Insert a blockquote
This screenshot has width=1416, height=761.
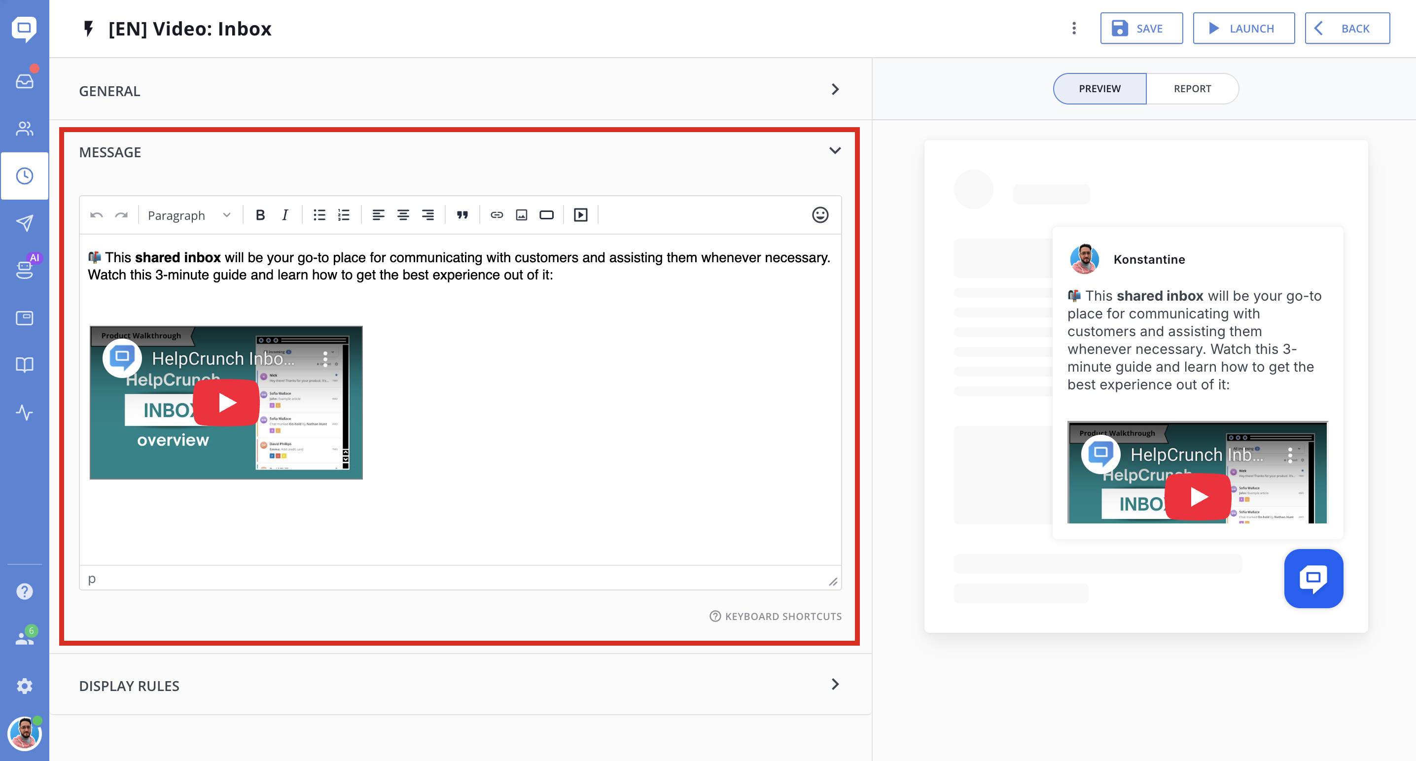(x=462, y=215)
